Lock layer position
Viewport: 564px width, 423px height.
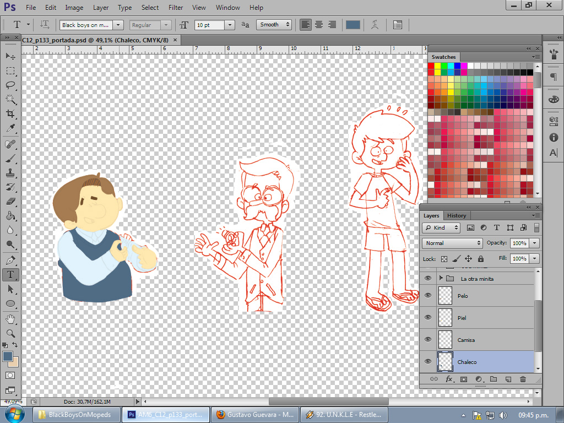pyautogui.click(x=468, y=259)
